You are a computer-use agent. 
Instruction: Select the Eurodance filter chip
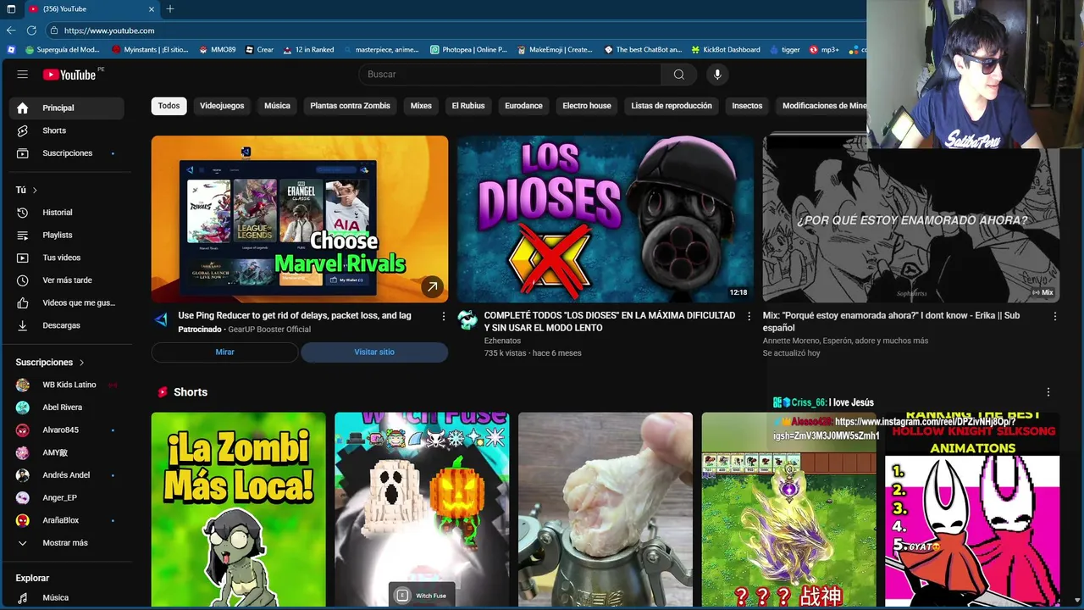coord(523,106)
